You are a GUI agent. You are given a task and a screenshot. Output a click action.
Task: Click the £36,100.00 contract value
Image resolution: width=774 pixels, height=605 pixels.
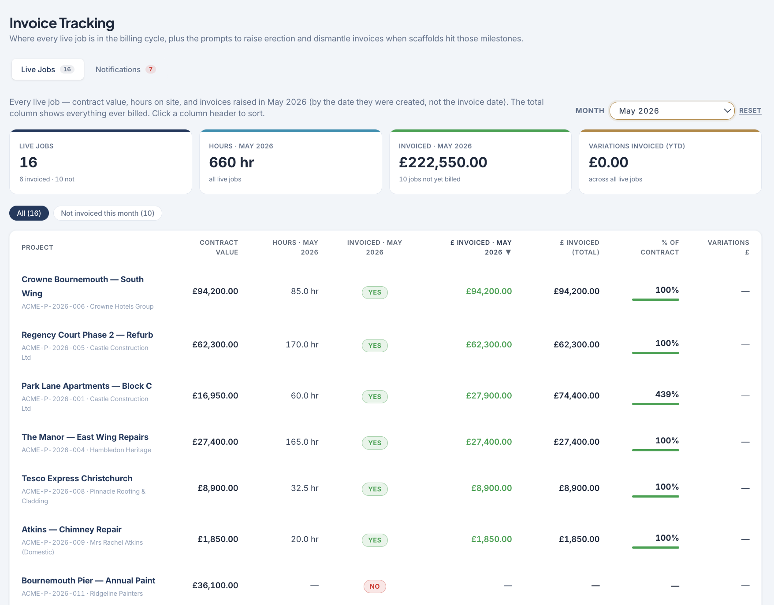pyautogui.click(x=215, y=586)
